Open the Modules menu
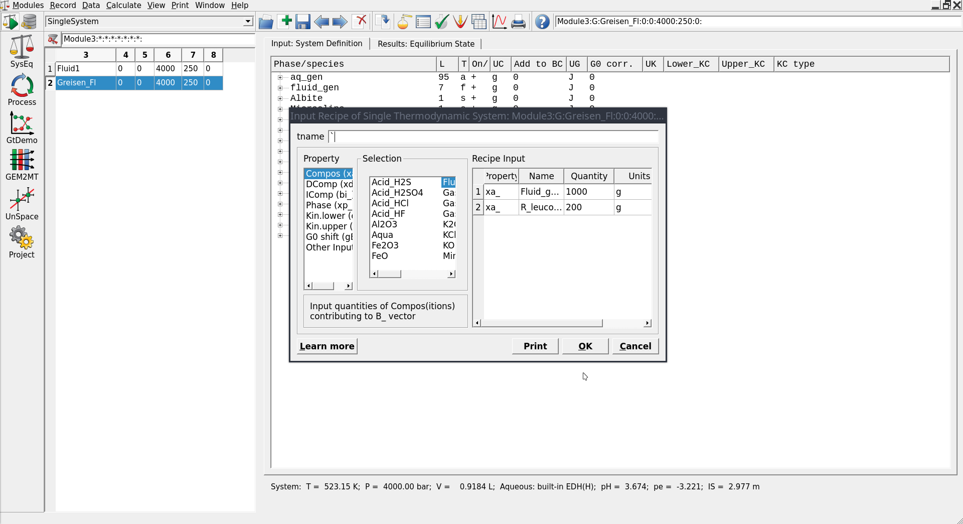Image resolution: width=963 pixels, height=524 pixels. point(28,5)
